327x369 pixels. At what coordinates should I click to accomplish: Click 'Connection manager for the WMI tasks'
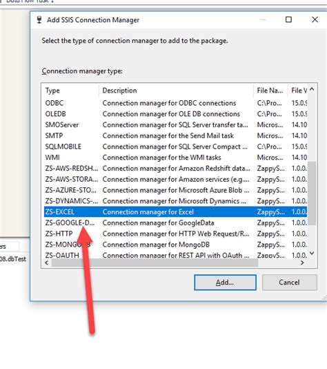click(x=161, y=158)
